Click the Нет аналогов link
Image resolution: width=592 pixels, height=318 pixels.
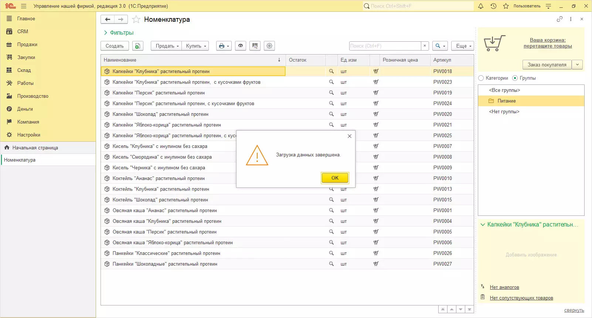(504, 287)
